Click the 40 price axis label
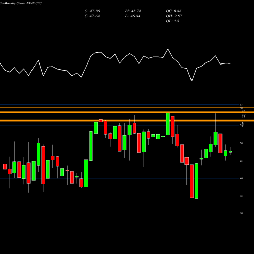Screen dimensions: 254x254 click(x=241, y=178)
